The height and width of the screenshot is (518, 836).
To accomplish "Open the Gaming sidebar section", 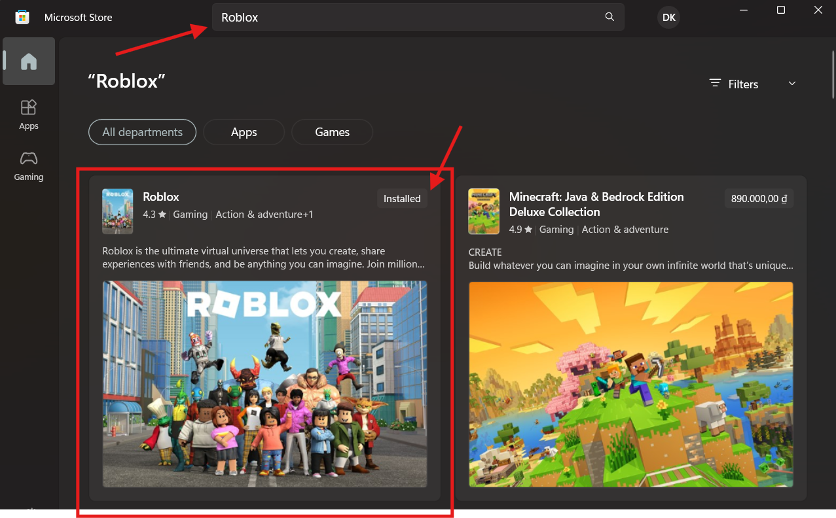I will [x=29, y=166].
